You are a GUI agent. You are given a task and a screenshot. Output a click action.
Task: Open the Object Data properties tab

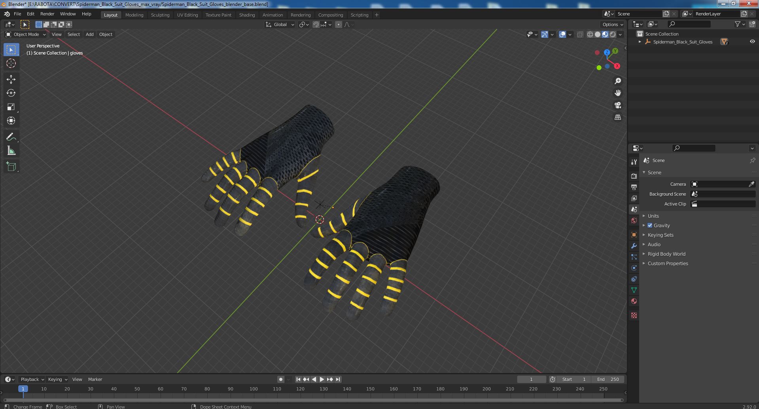pyautogui.click(x=634, y=290)
